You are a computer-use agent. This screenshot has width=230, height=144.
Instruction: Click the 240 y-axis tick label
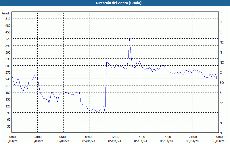[8, 79]
